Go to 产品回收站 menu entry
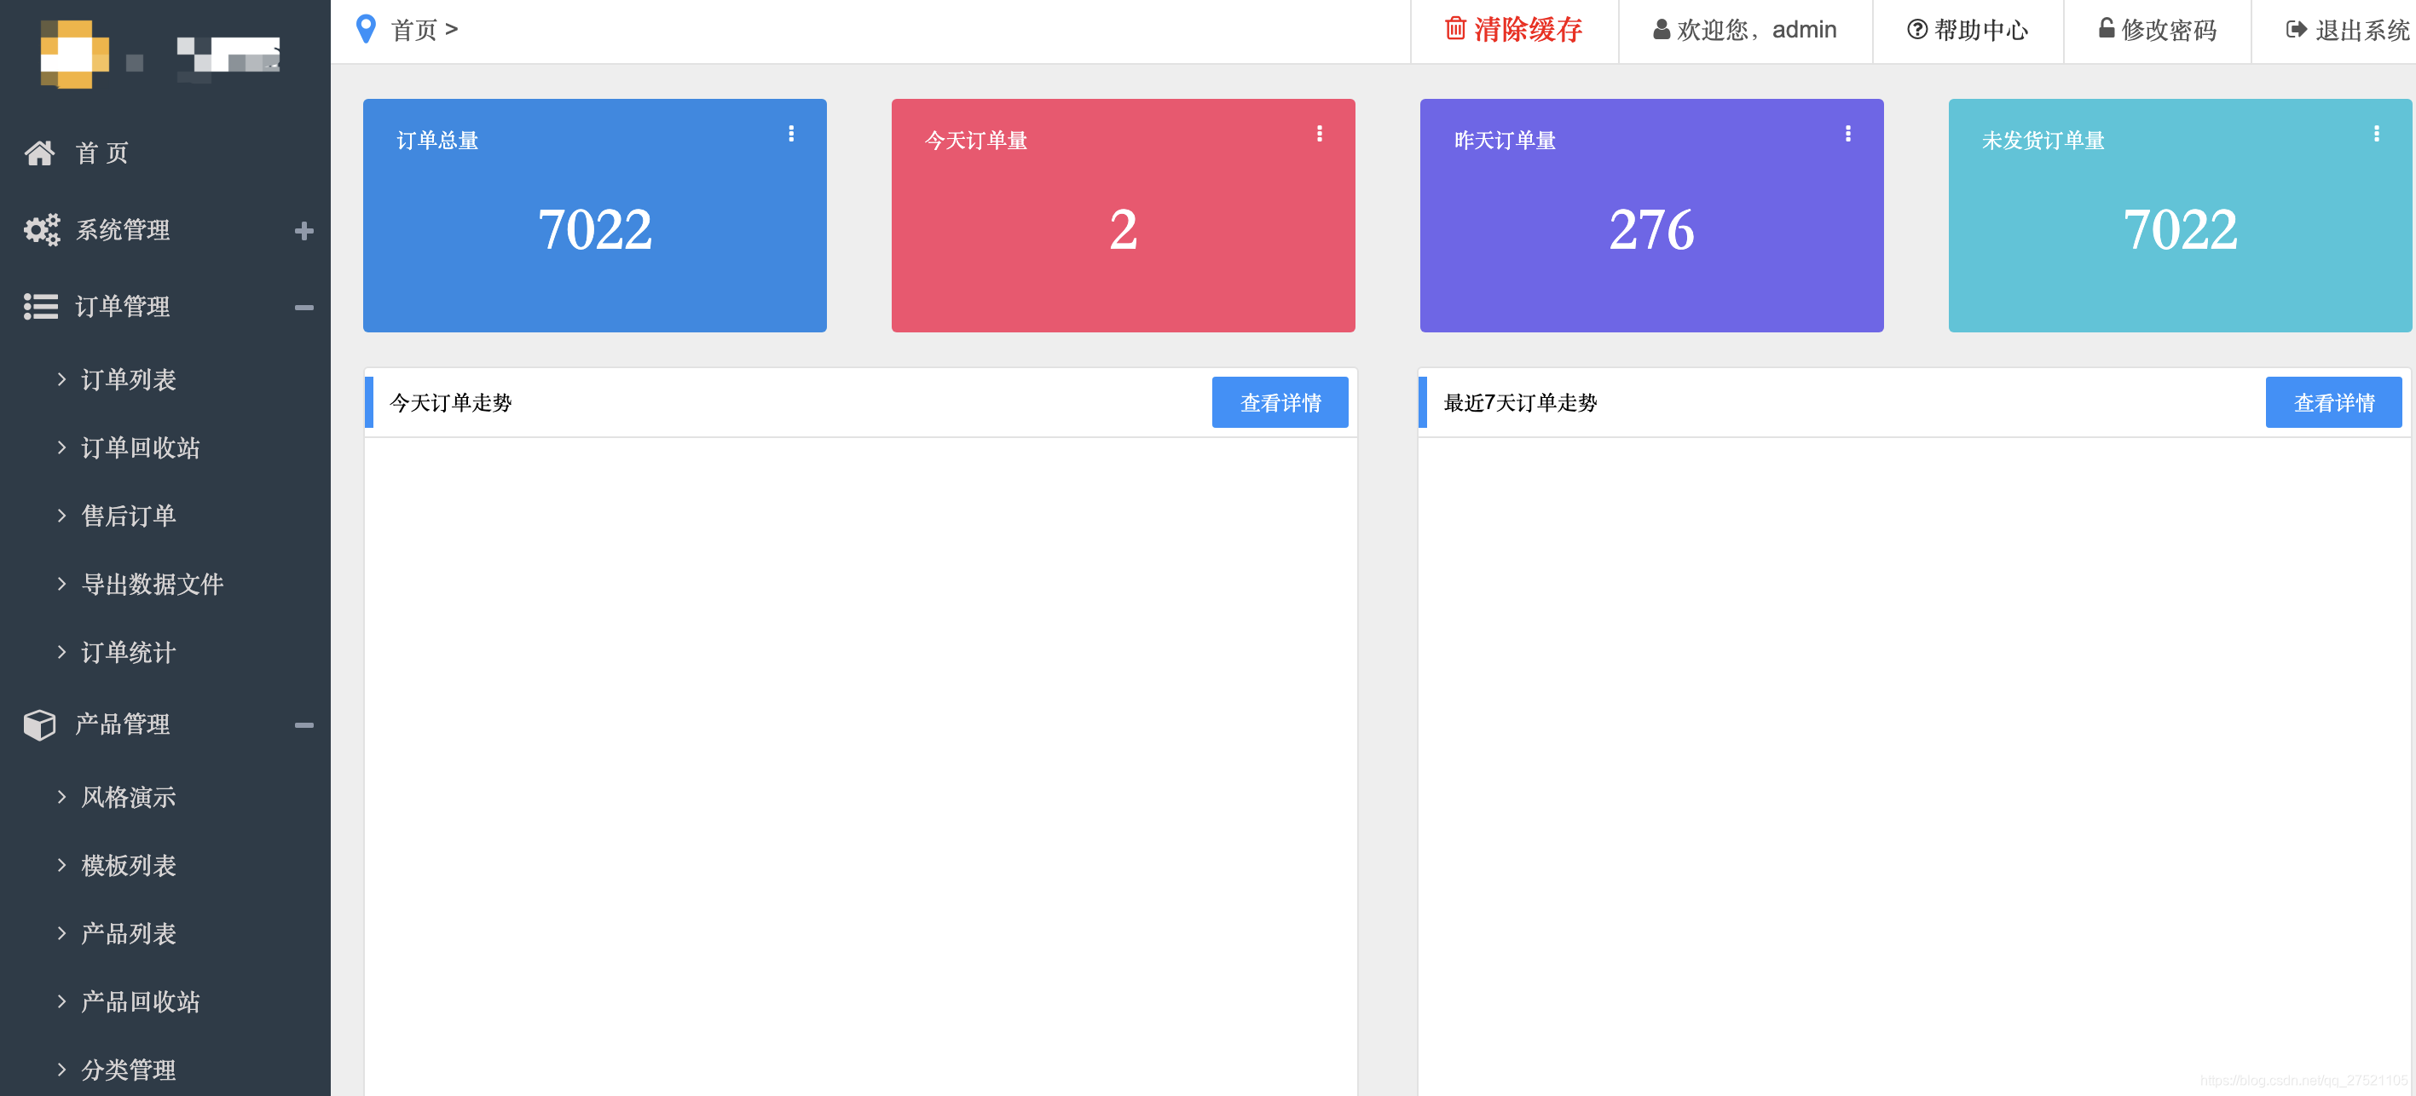The image size is (2416, 1096). pos(140,1001)
